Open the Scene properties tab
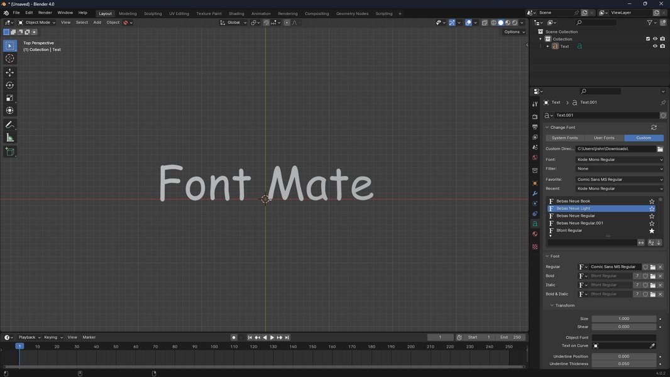Viewport: 670px width, 377px height. click(535, 147)
